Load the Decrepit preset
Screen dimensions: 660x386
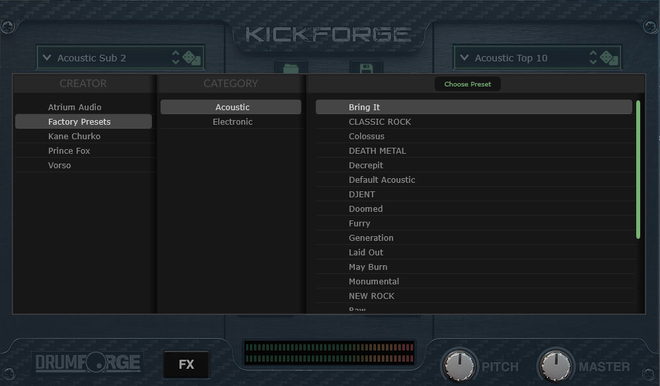(x=474, y=165)
